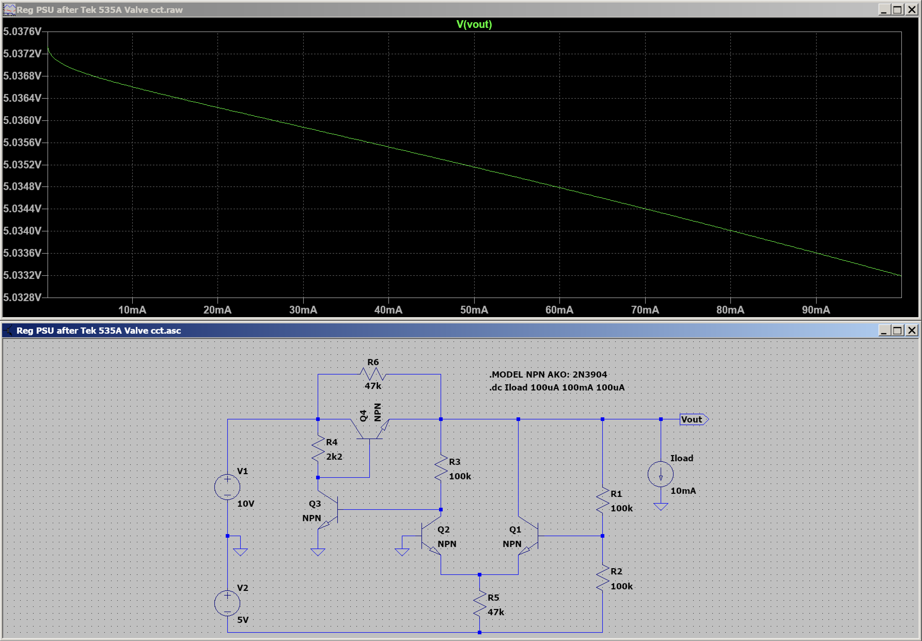Click the 50mA x-axis label
The width and height of the screenshot is (922, 641).
pyautogui.click(x=474, y=310)
